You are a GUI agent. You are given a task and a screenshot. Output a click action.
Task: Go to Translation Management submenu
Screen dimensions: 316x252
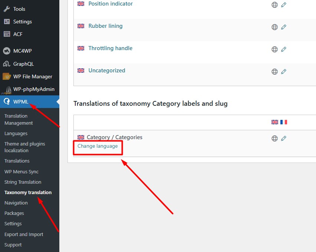(x=19, y=120)
